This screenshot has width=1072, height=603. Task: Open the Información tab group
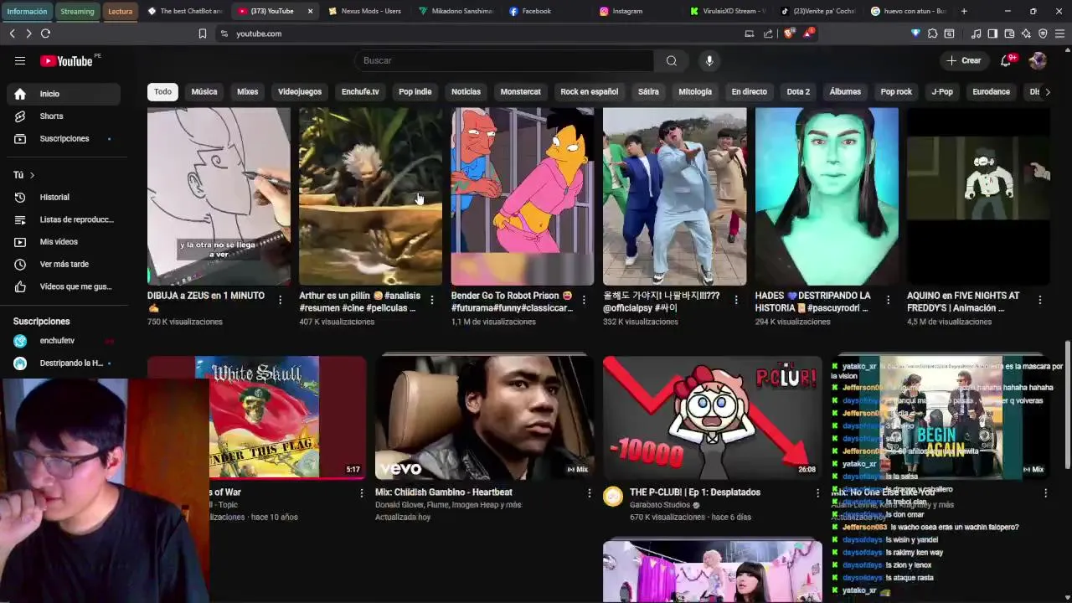(x=27, y=11)
